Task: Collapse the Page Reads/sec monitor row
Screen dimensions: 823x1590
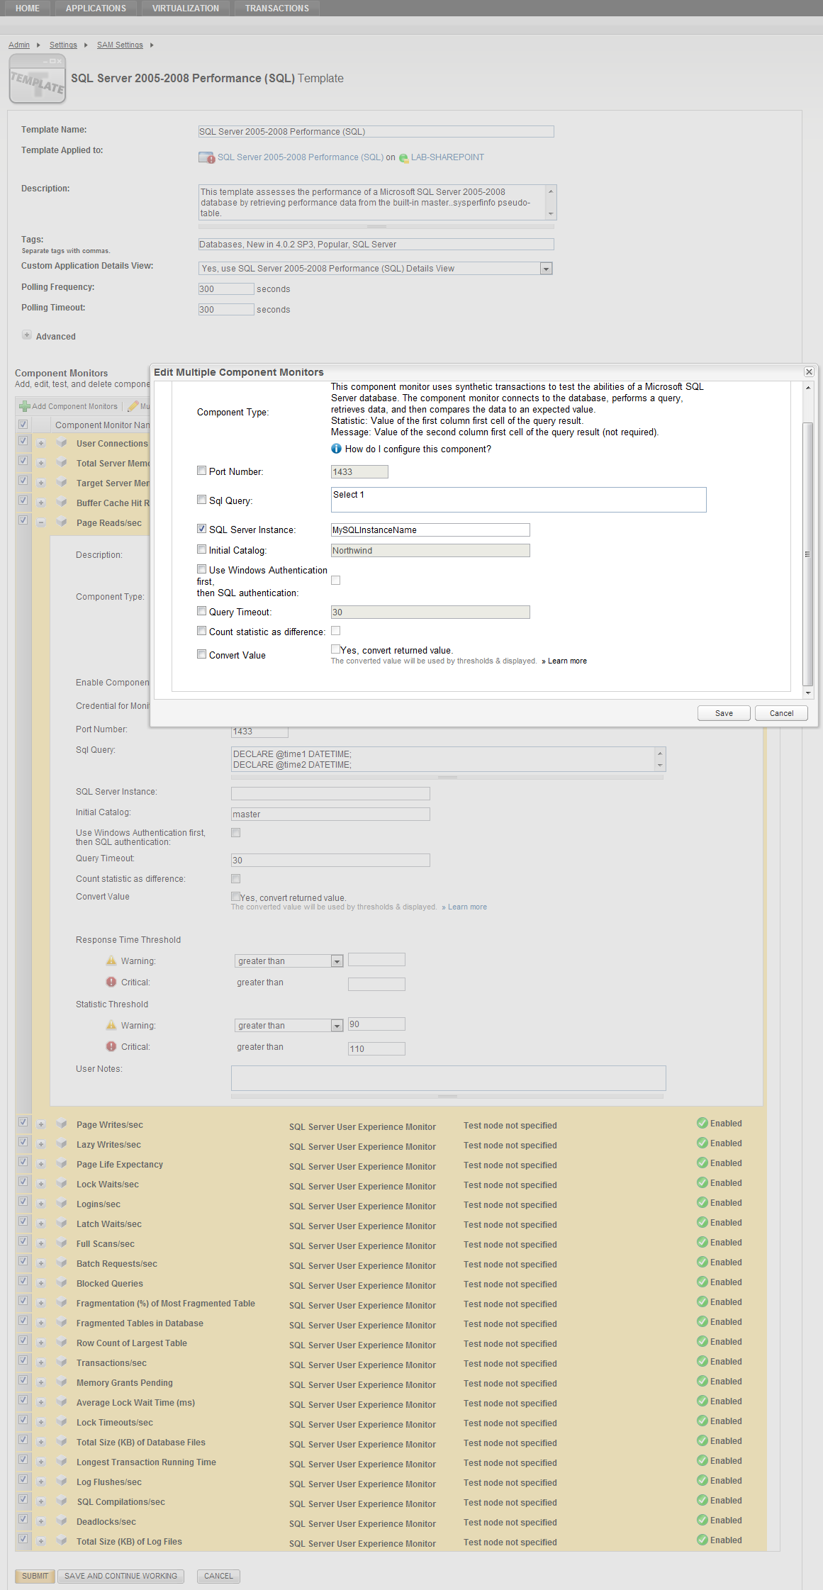Action: [40, 523]
